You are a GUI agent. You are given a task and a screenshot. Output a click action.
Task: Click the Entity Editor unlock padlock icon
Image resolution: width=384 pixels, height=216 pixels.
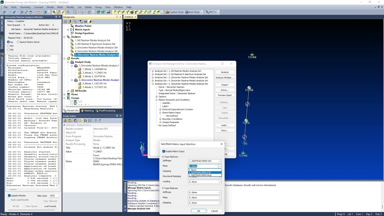(65, 121)
